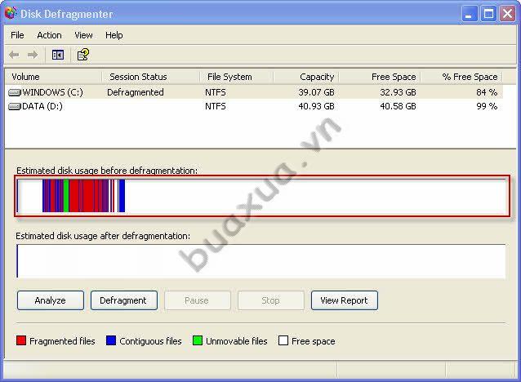Click the white Free space swatch

point(283,340)
